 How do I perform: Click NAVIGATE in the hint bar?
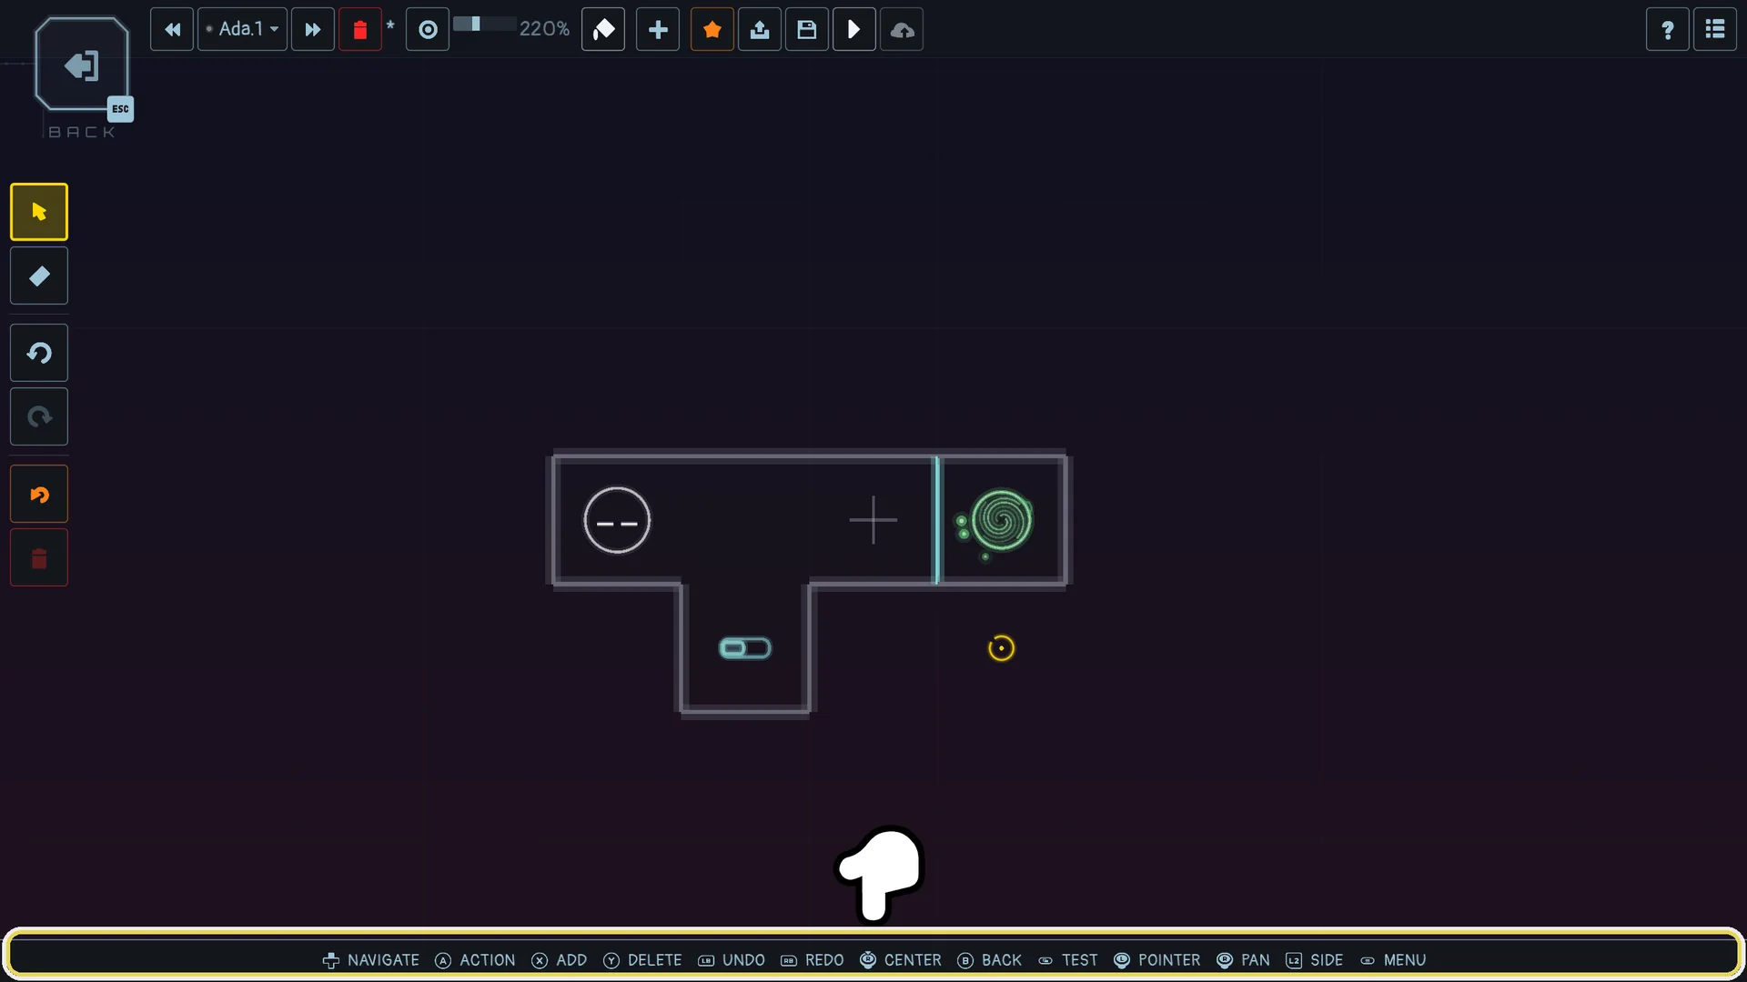click(371, 960)
